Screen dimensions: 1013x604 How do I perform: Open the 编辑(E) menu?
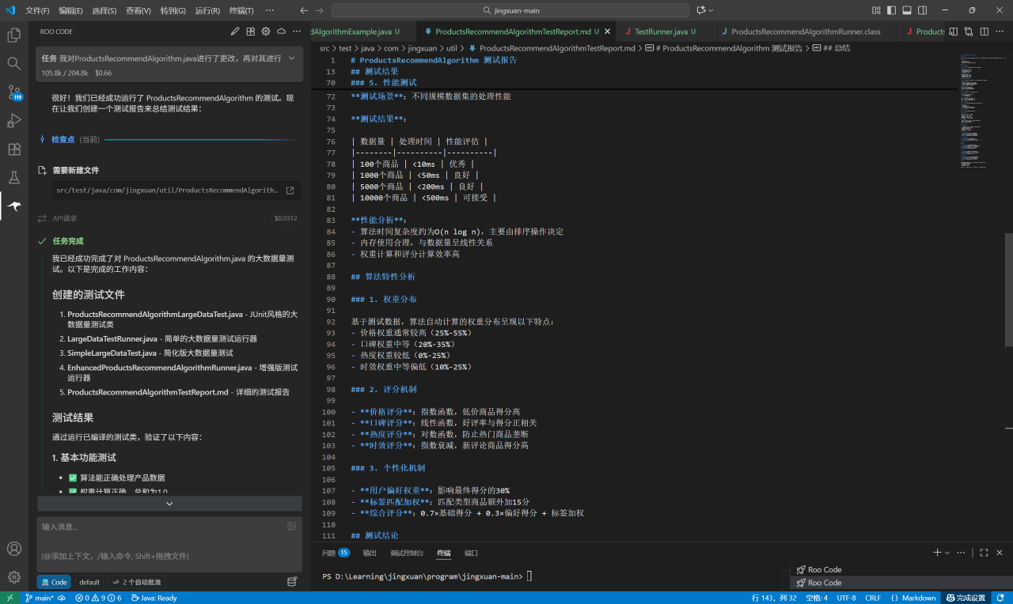(x=70, y=10)
